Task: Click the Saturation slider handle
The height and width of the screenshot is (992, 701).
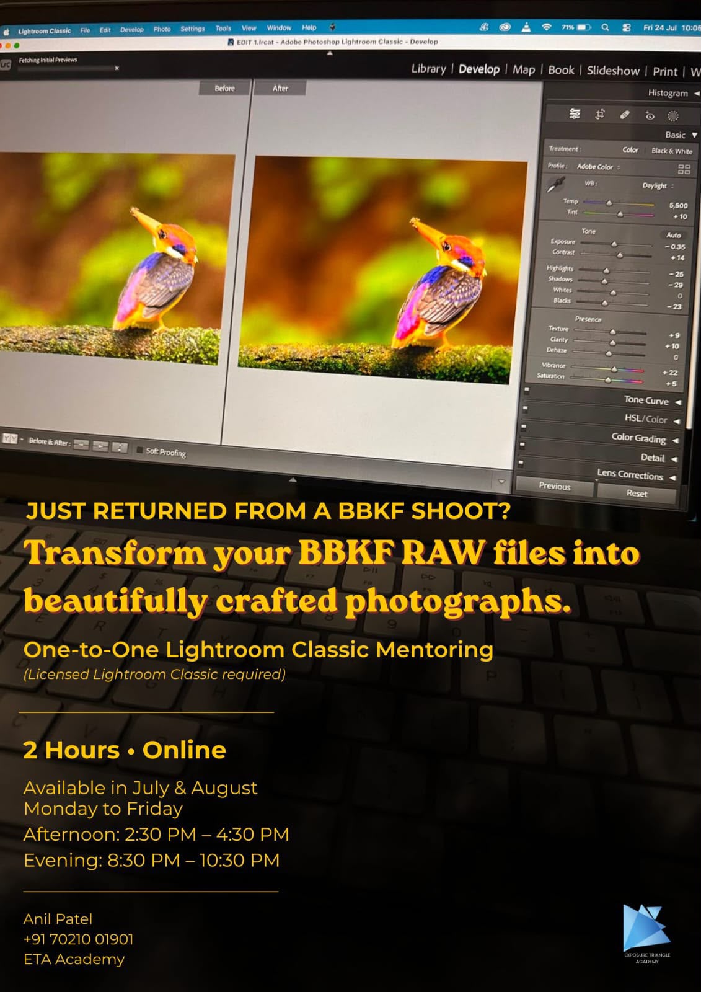Action: [608, 379]
